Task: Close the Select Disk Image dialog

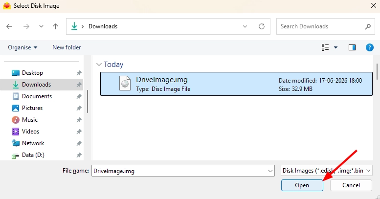Action: (x=374, y=5)
